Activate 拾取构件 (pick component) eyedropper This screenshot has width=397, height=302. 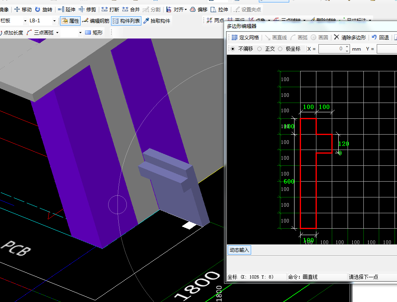click(157, 21)
